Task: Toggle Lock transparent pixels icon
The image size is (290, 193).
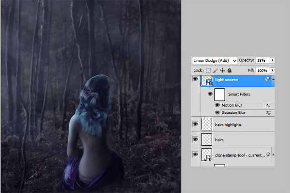Action: click(208, 70)
